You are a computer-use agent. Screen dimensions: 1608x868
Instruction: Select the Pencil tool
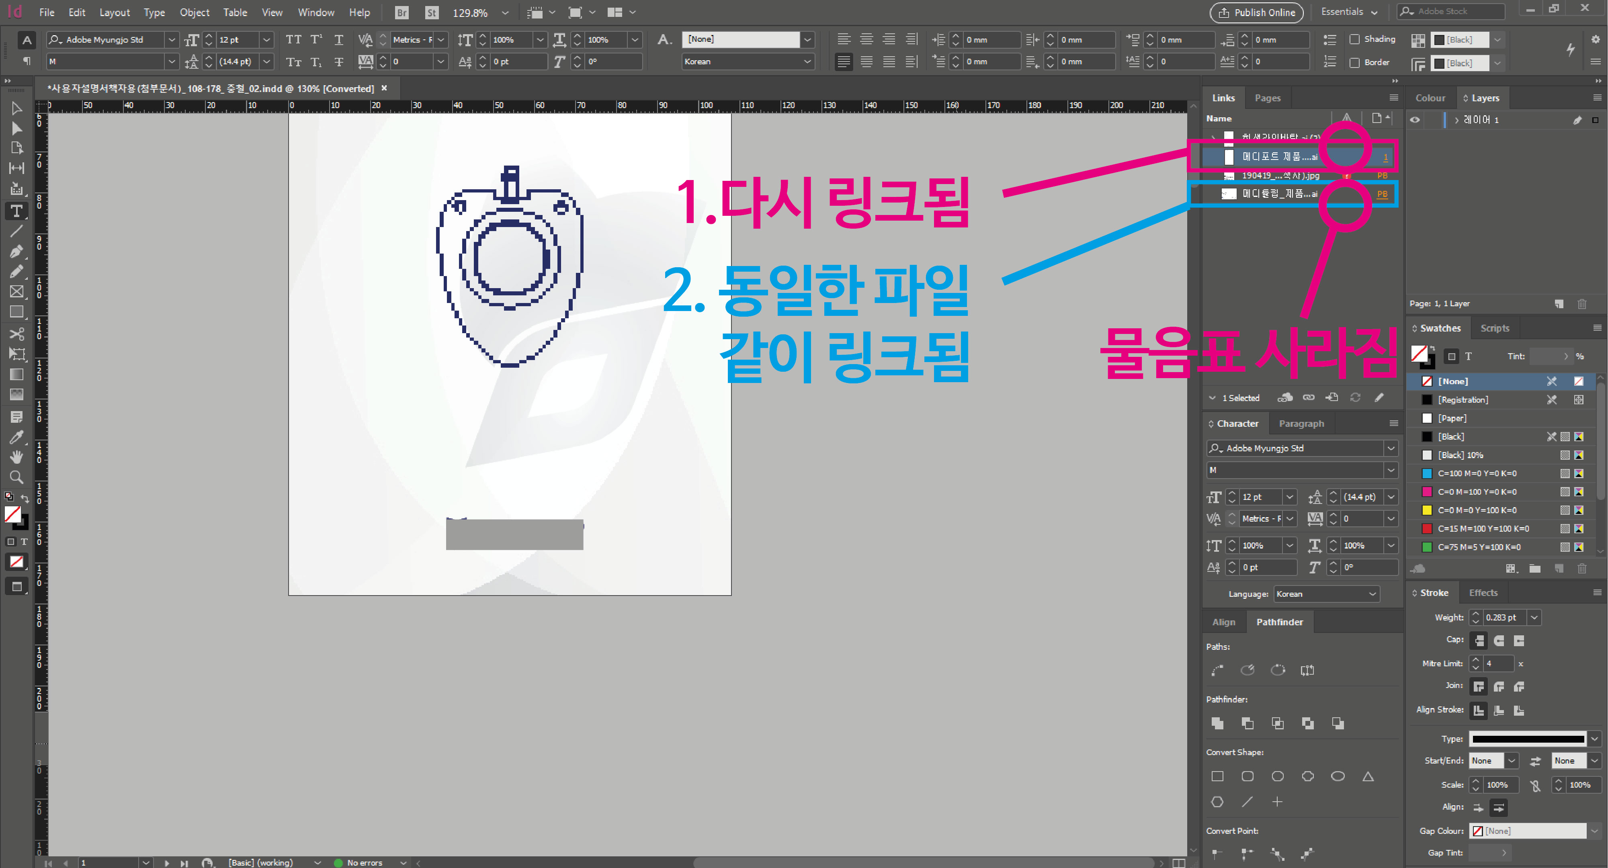16,271
